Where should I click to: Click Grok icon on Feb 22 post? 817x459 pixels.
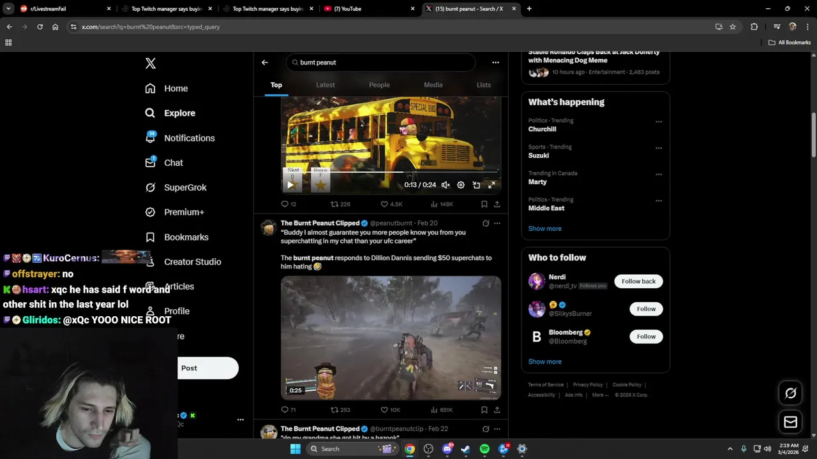click(x=486, y=429)
